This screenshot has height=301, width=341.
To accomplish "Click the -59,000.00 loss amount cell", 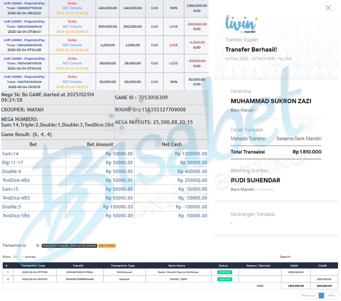I will (196, 61).
